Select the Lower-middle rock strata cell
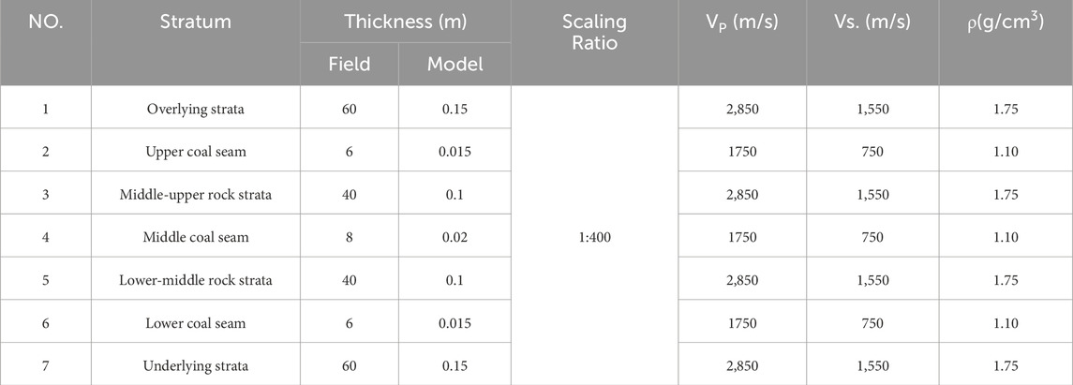1073x385 pixels. (196, 280)
